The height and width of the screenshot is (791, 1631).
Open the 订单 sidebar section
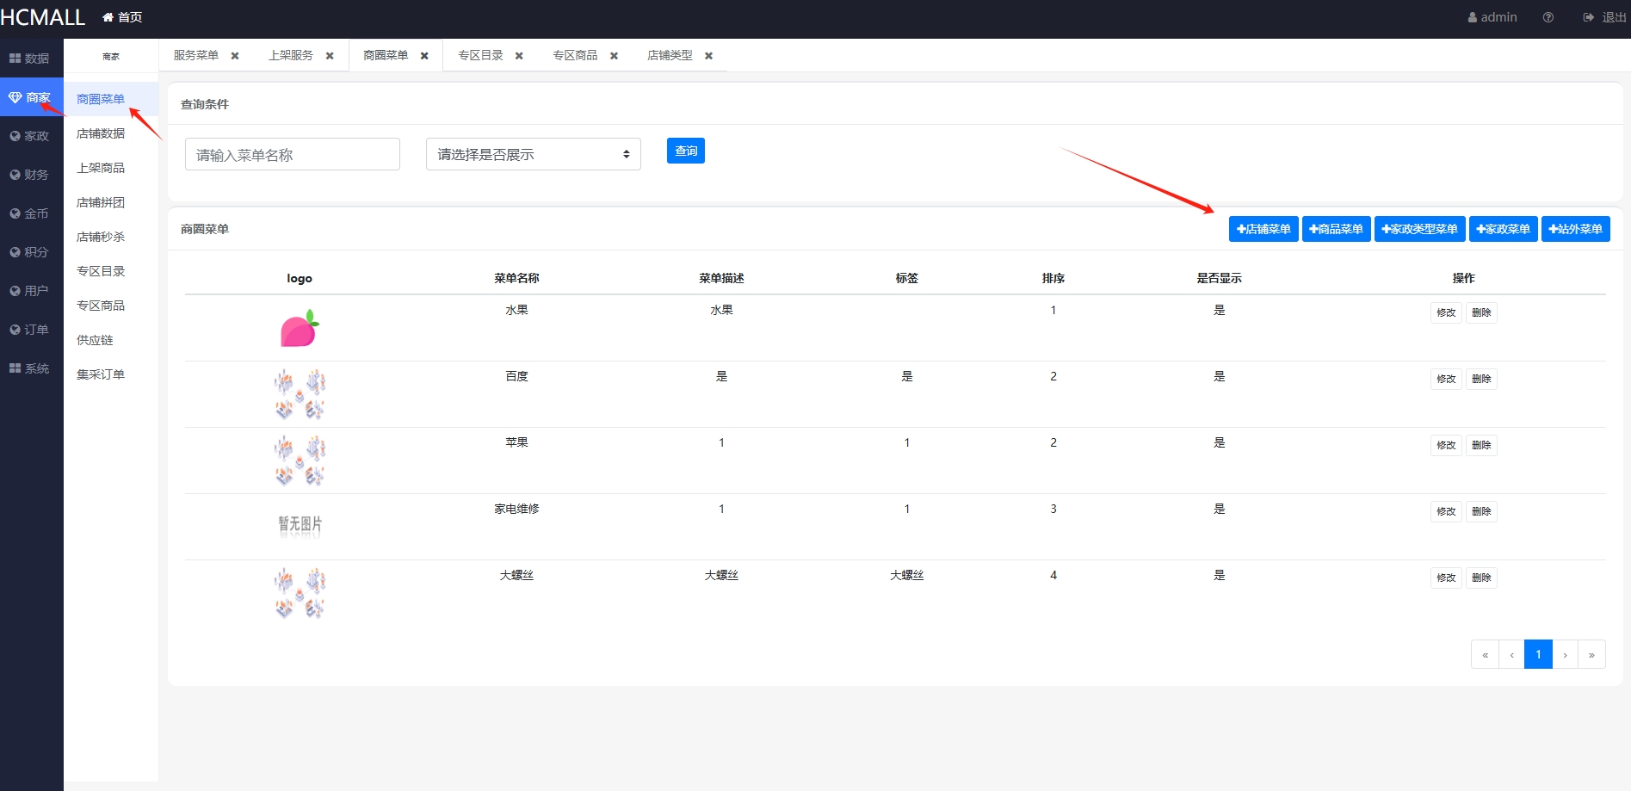pos(31,330)
